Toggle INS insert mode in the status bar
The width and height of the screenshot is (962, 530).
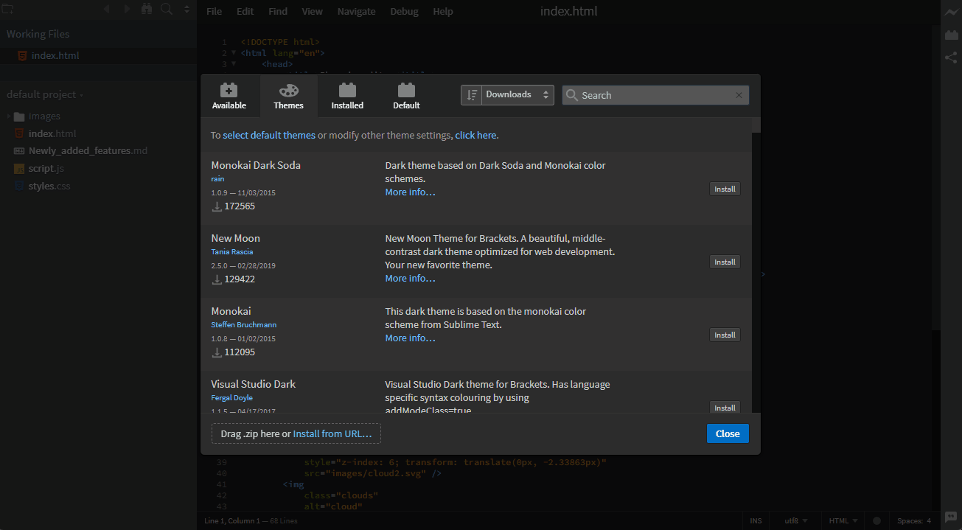pyautogui.click(x=756, y=520)
